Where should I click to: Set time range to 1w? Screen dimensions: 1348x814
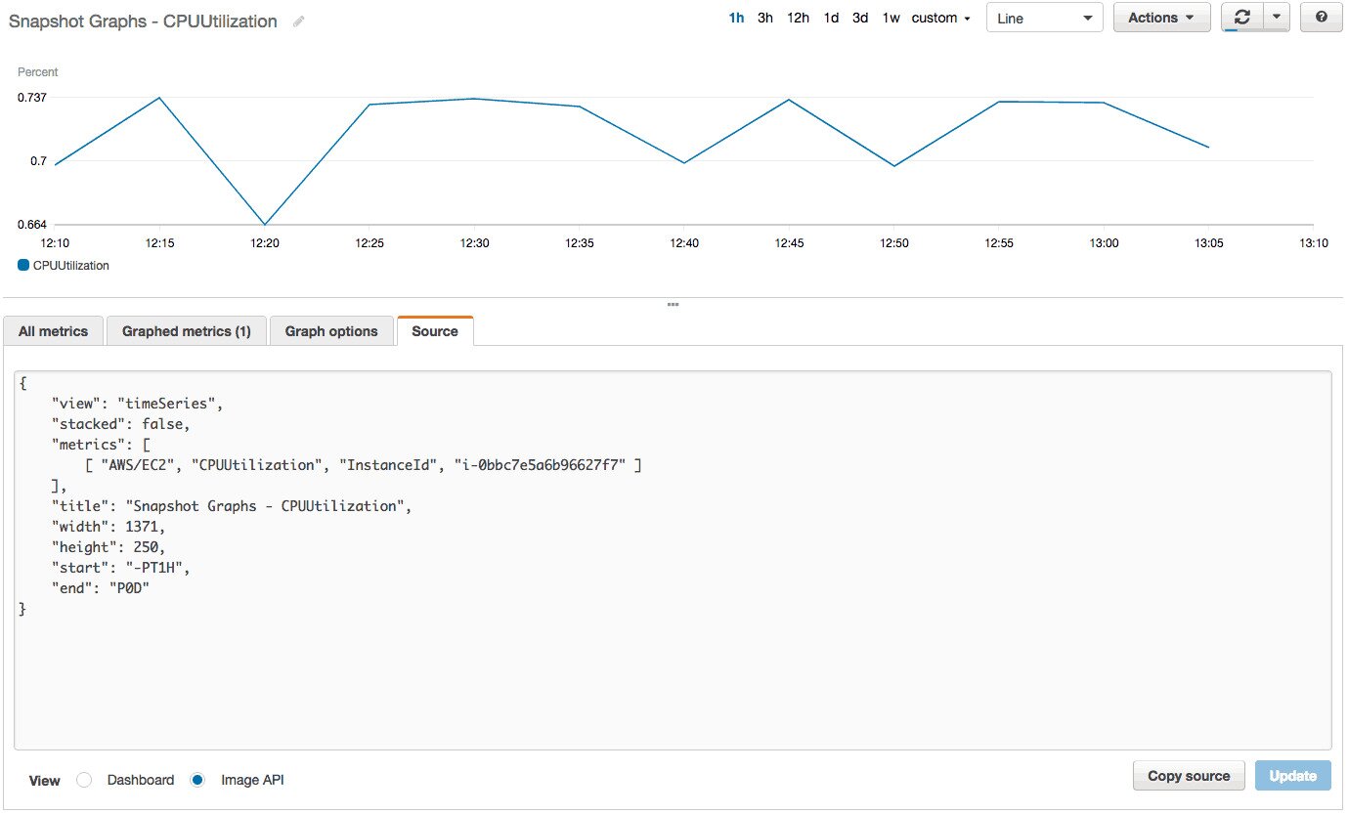click(x=891, y=18)
